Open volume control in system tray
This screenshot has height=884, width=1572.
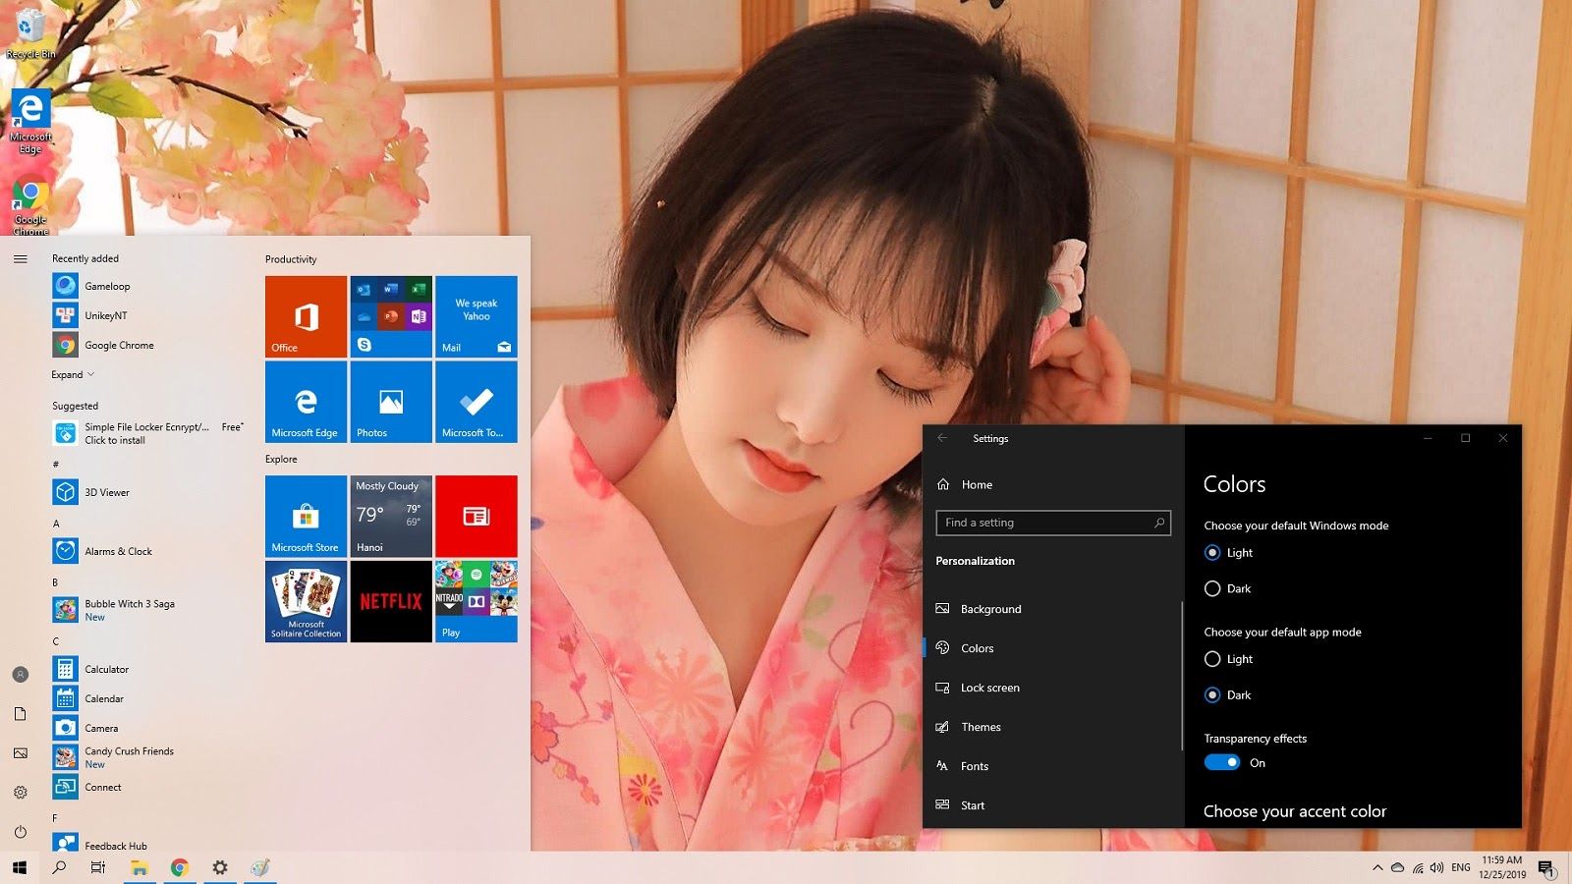pos(1437,867)
